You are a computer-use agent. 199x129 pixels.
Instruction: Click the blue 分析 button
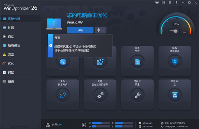point(80,30)
